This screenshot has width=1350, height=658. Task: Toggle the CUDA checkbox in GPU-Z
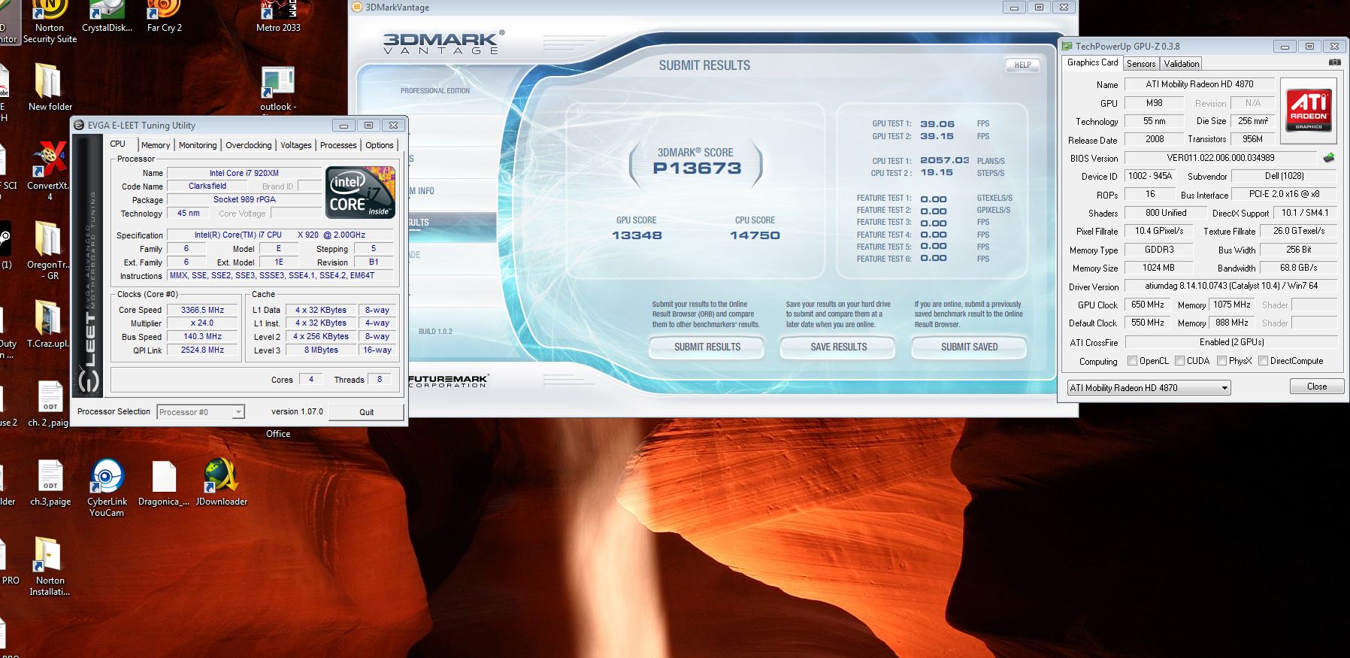pos(1179,361)
